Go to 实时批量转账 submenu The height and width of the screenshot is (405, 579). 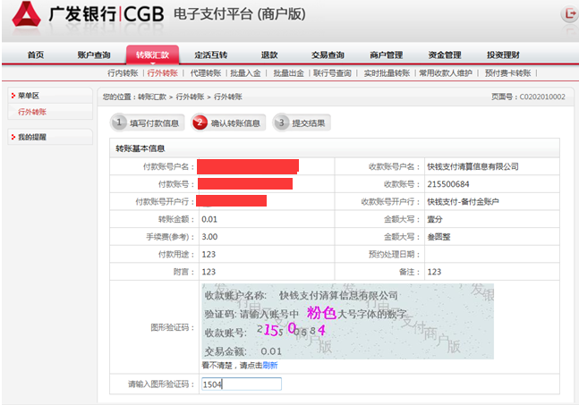tap(387, 73)
